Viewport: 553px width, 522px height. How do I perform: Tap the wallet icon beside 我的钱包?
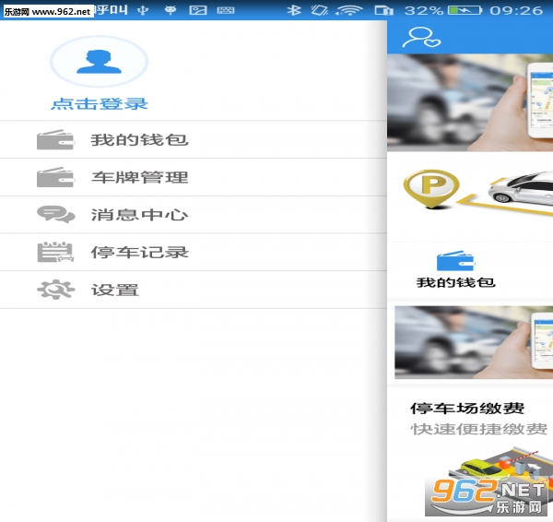coord(55,140)
